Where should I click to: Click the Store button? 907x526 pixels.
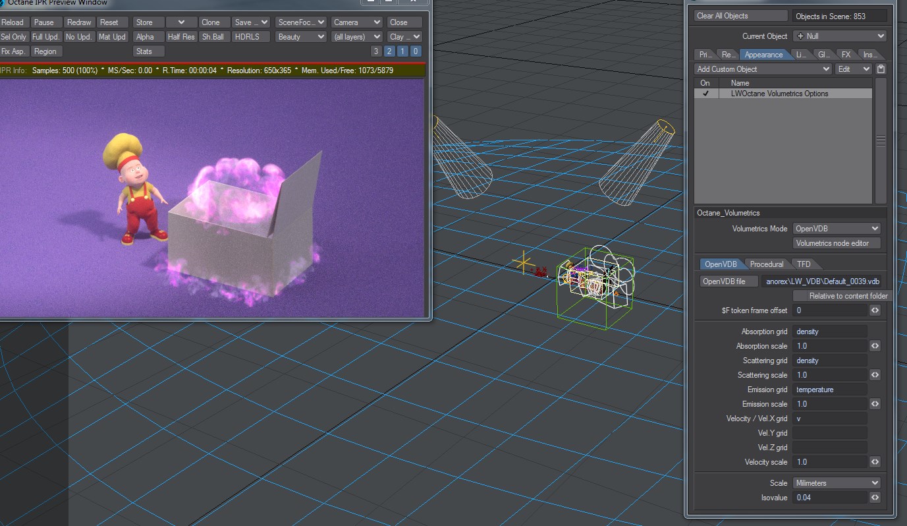[x=148, y=22]
